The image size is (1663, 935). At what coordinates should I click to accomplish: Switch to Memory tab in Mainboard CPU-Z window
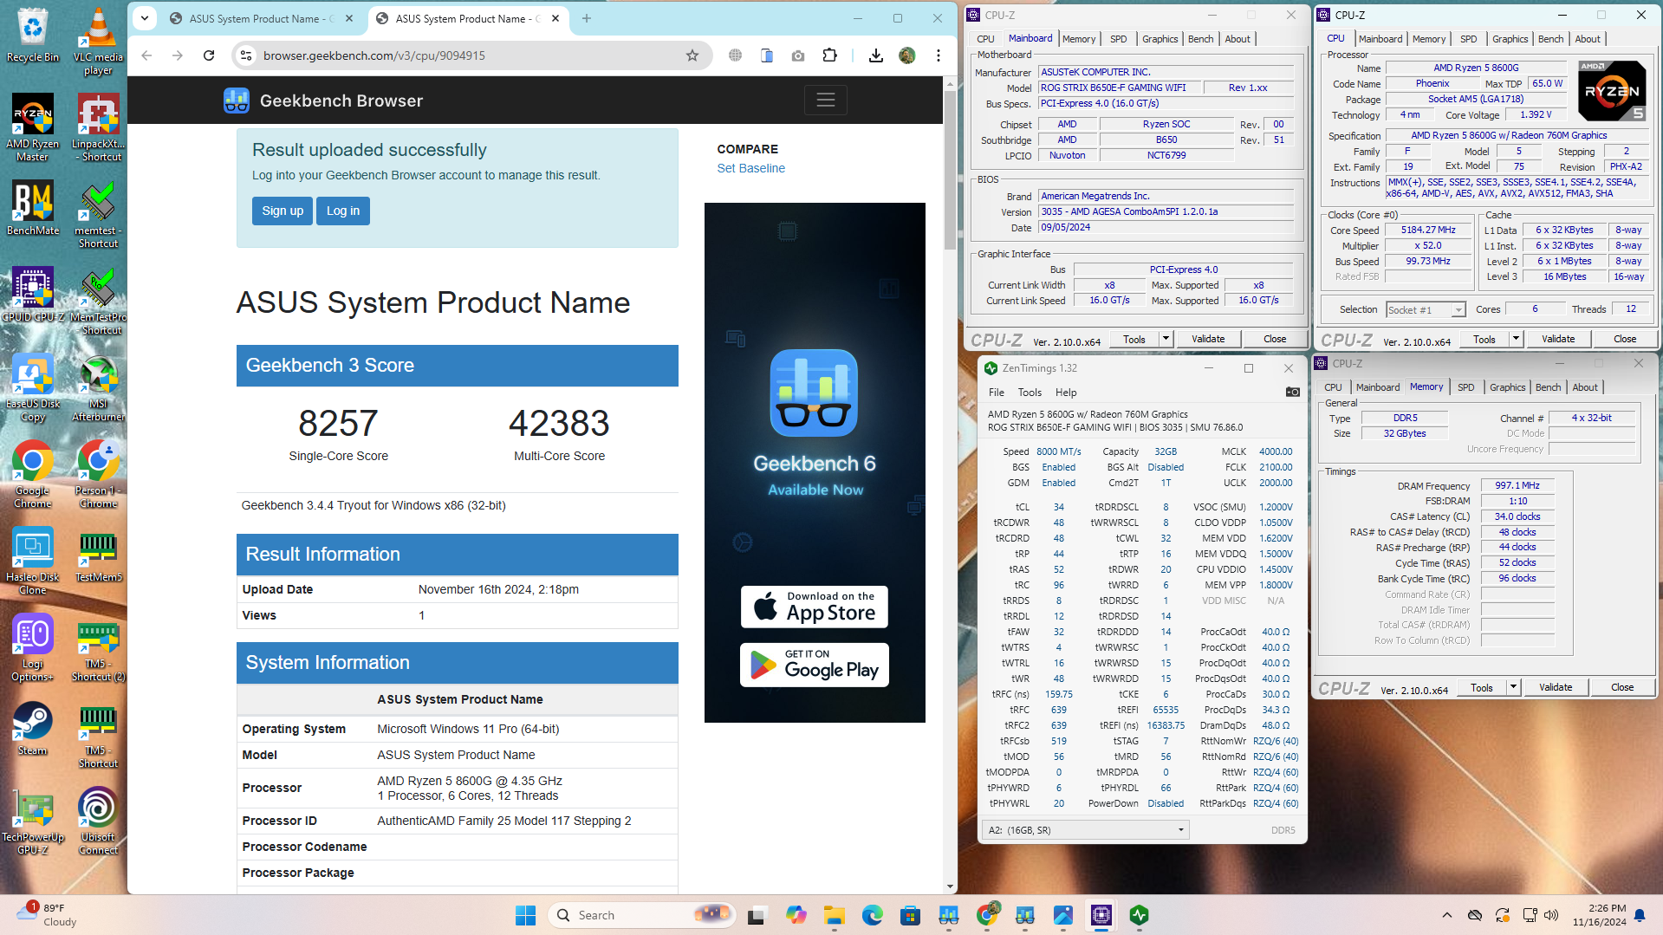point(1079,39)
